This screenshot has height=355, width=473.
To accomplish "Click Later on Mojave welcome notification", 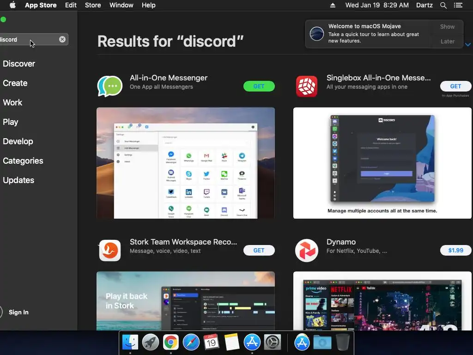I will coord(447,41).
